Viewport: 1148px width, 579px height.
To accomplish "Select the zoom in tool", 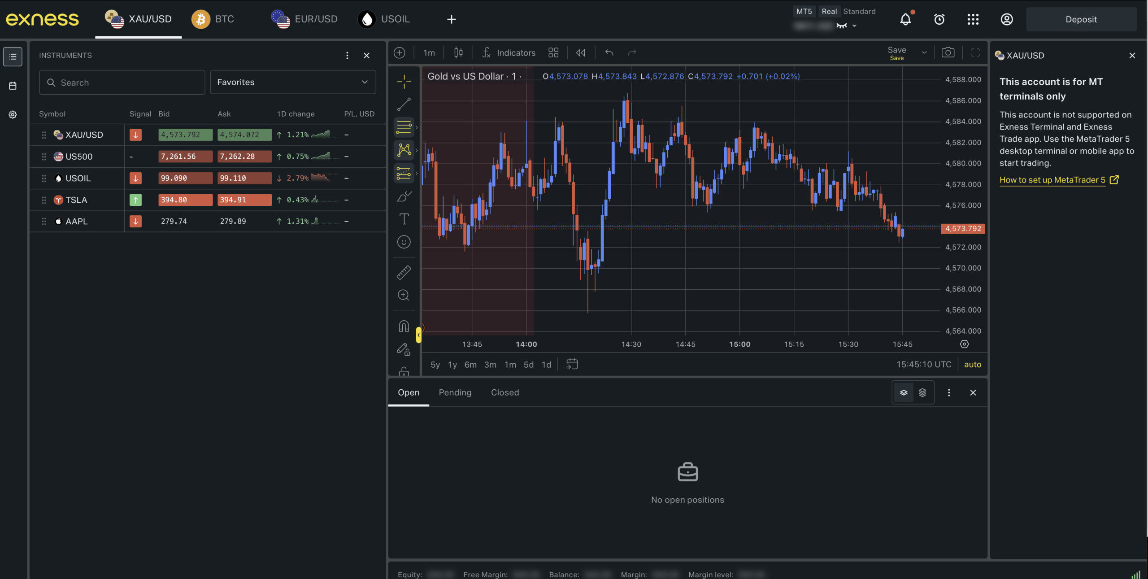I will [404, 295].
